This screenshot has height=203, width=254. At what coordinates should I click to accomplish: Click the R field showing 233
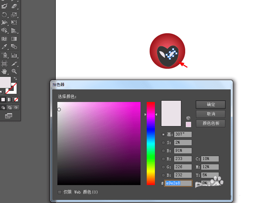(x=183, y=159)
